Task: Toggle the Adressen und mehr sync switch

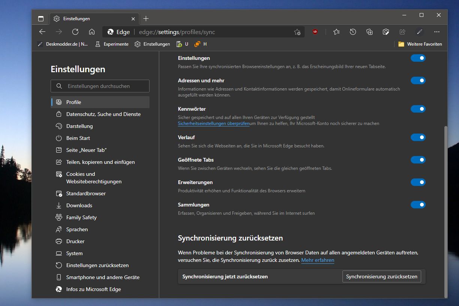Action: (418, 80)
